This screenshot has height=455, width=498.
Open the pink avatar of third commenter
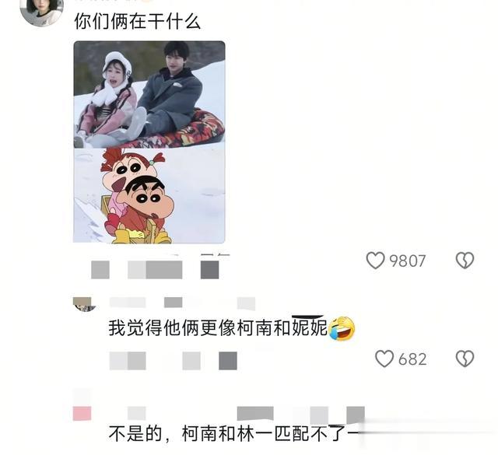pos(82,413)
